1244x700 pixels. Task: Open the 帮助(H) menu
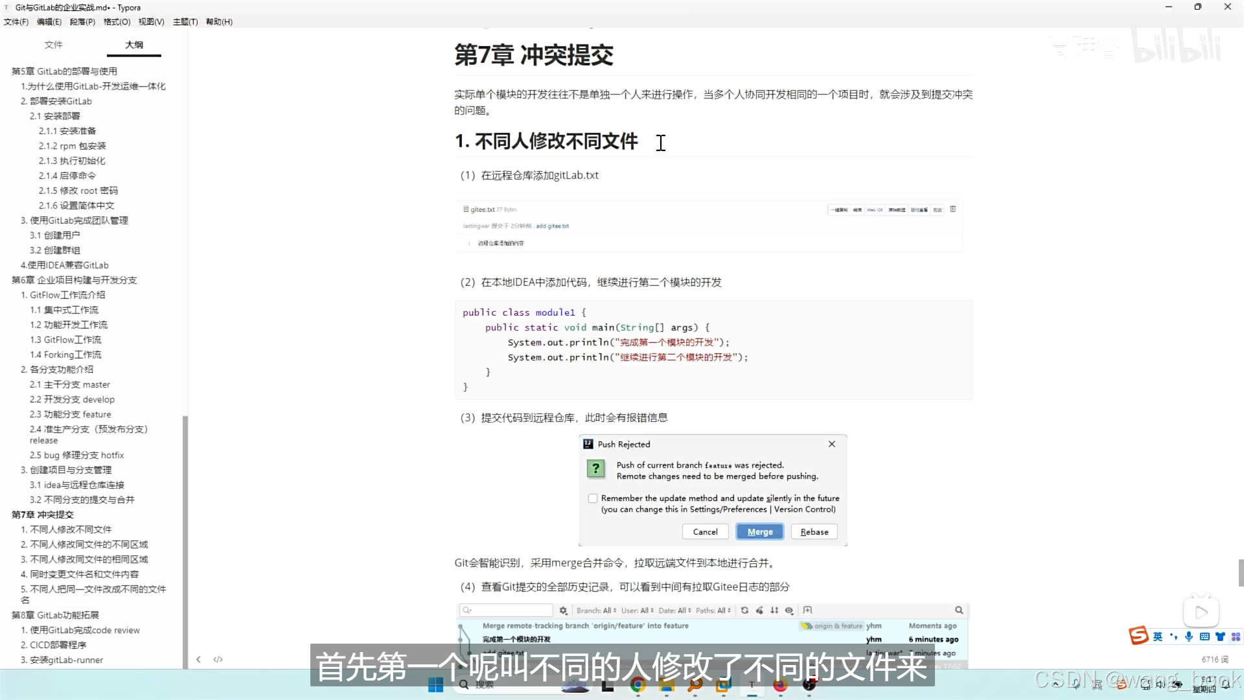click(219, 21)
